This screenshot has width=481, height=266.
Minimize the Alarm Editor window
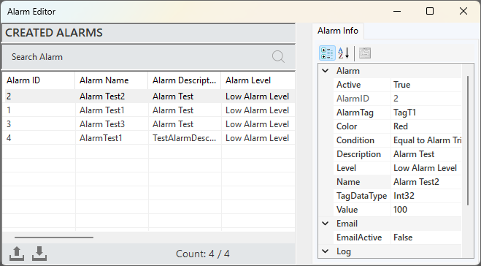397,12
